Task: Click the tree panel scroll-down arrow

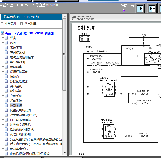Action: pos(65,153)
